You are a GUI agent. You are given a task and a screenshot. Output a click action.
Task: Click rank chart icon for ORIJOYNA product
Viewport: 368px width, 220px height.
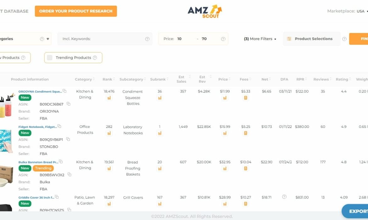(x=109, y=98)
